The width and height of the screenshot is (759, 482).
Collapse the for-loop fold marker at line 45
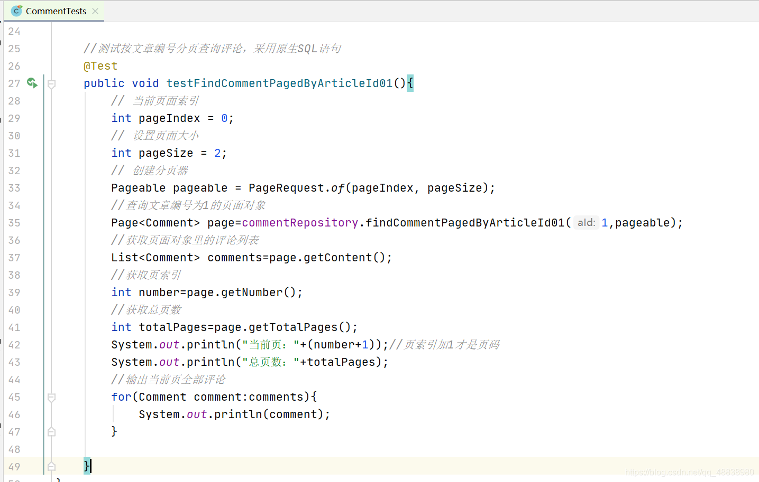tap(52, 397)
